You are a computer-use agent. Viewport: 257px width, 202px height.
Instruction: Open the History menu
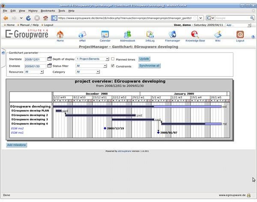[x=33, y=11]
